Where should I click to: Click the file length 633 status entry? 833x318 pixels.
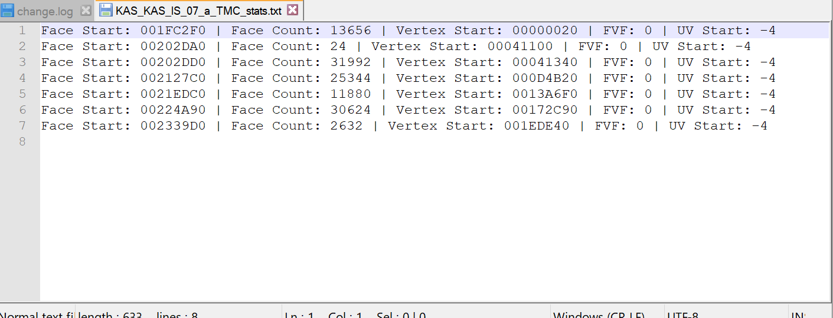(x=110, y=314)
